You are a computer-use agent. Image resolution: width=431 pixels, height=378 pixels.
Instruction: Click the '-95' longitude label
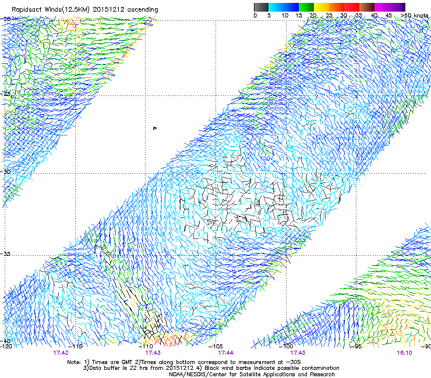tap(356, 347)
